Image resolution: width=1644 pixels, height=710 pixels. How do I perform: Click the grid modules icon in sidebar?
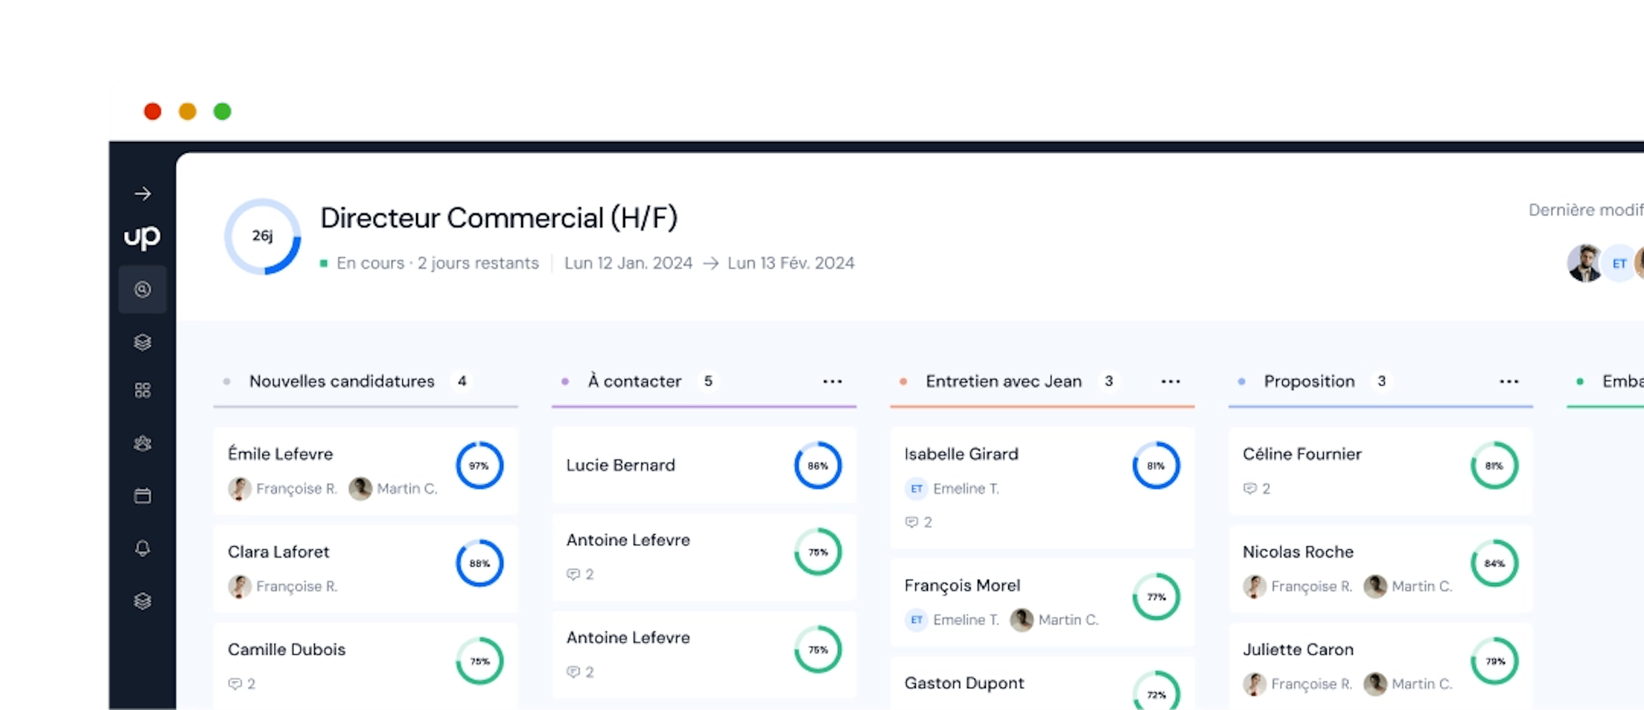tap(142, 390)
